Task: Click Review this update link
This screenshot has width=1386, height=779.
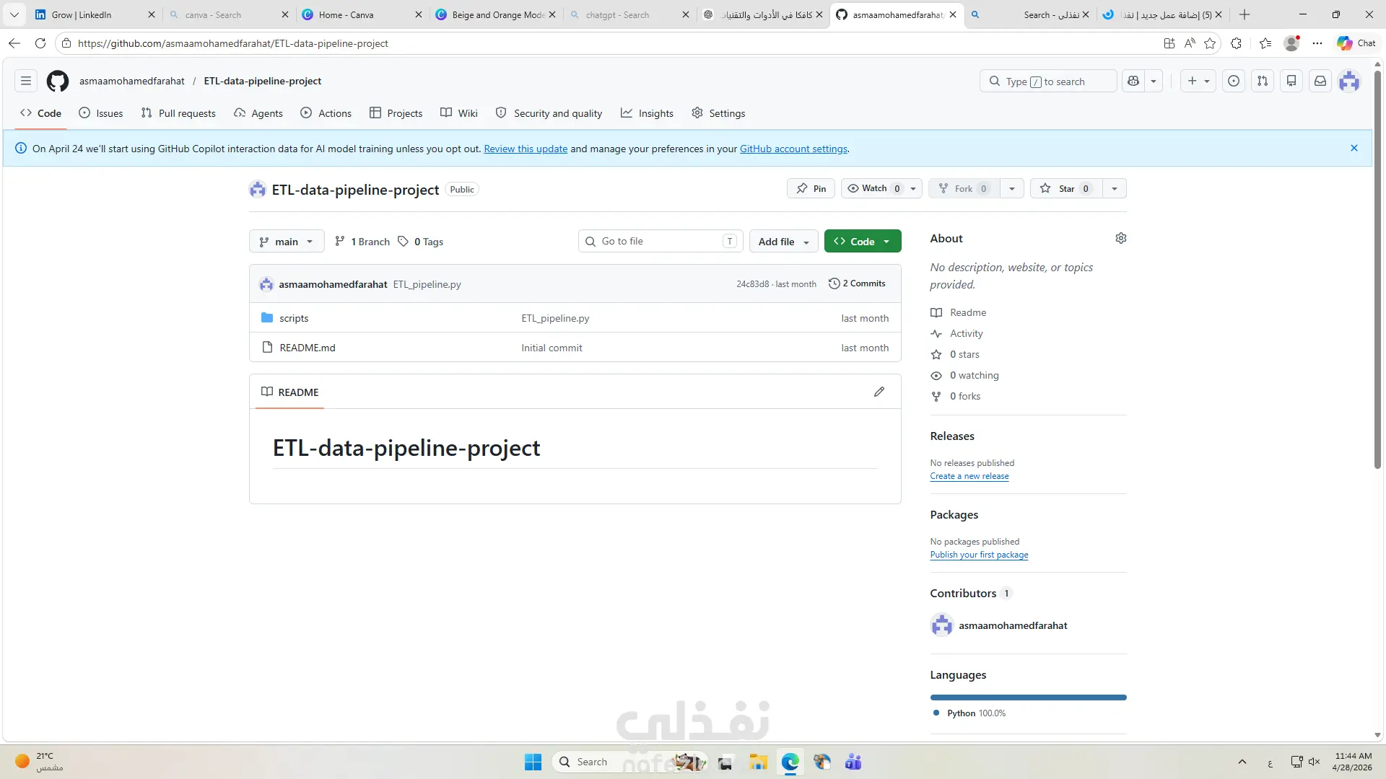Action: (x=526, y=149)
